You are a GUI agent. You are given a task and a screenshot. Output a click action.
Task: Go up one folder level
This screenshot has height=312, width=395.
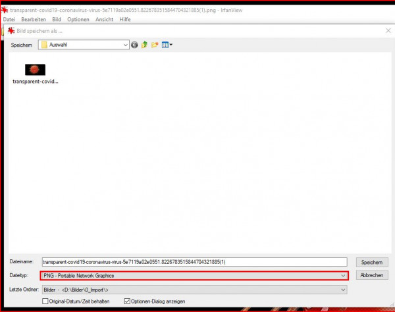[x=144, y=45]
